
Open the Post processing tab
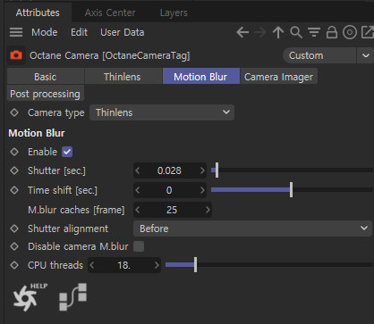(x=45, y=94)
